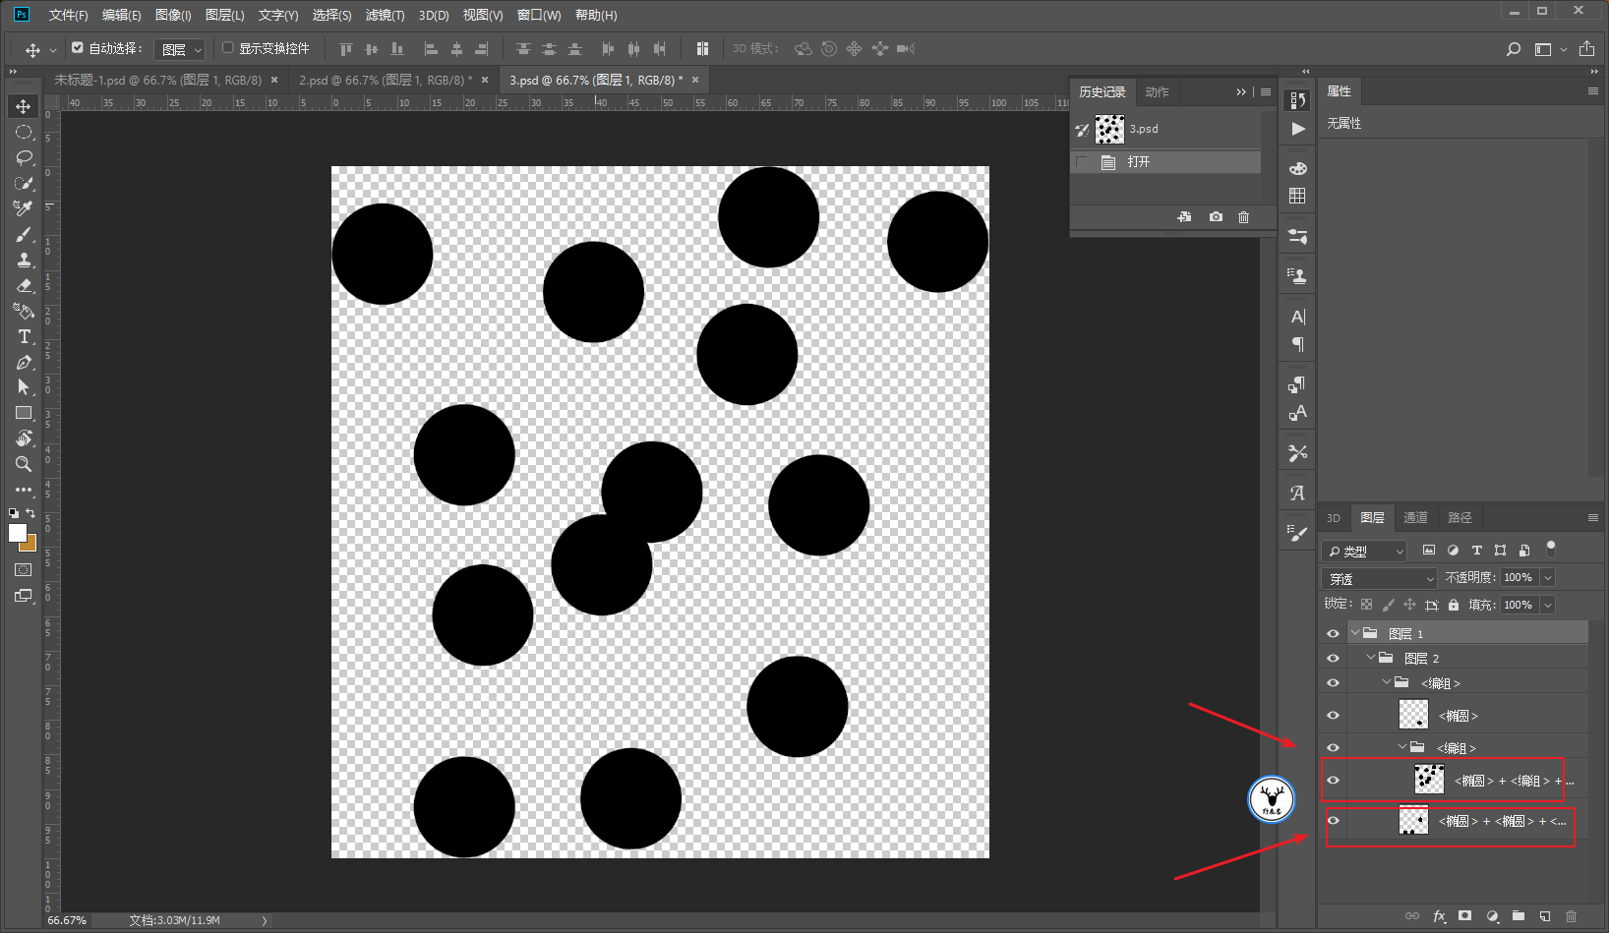
Task: Open the search magnifier icon
Action: point(1514,48)
